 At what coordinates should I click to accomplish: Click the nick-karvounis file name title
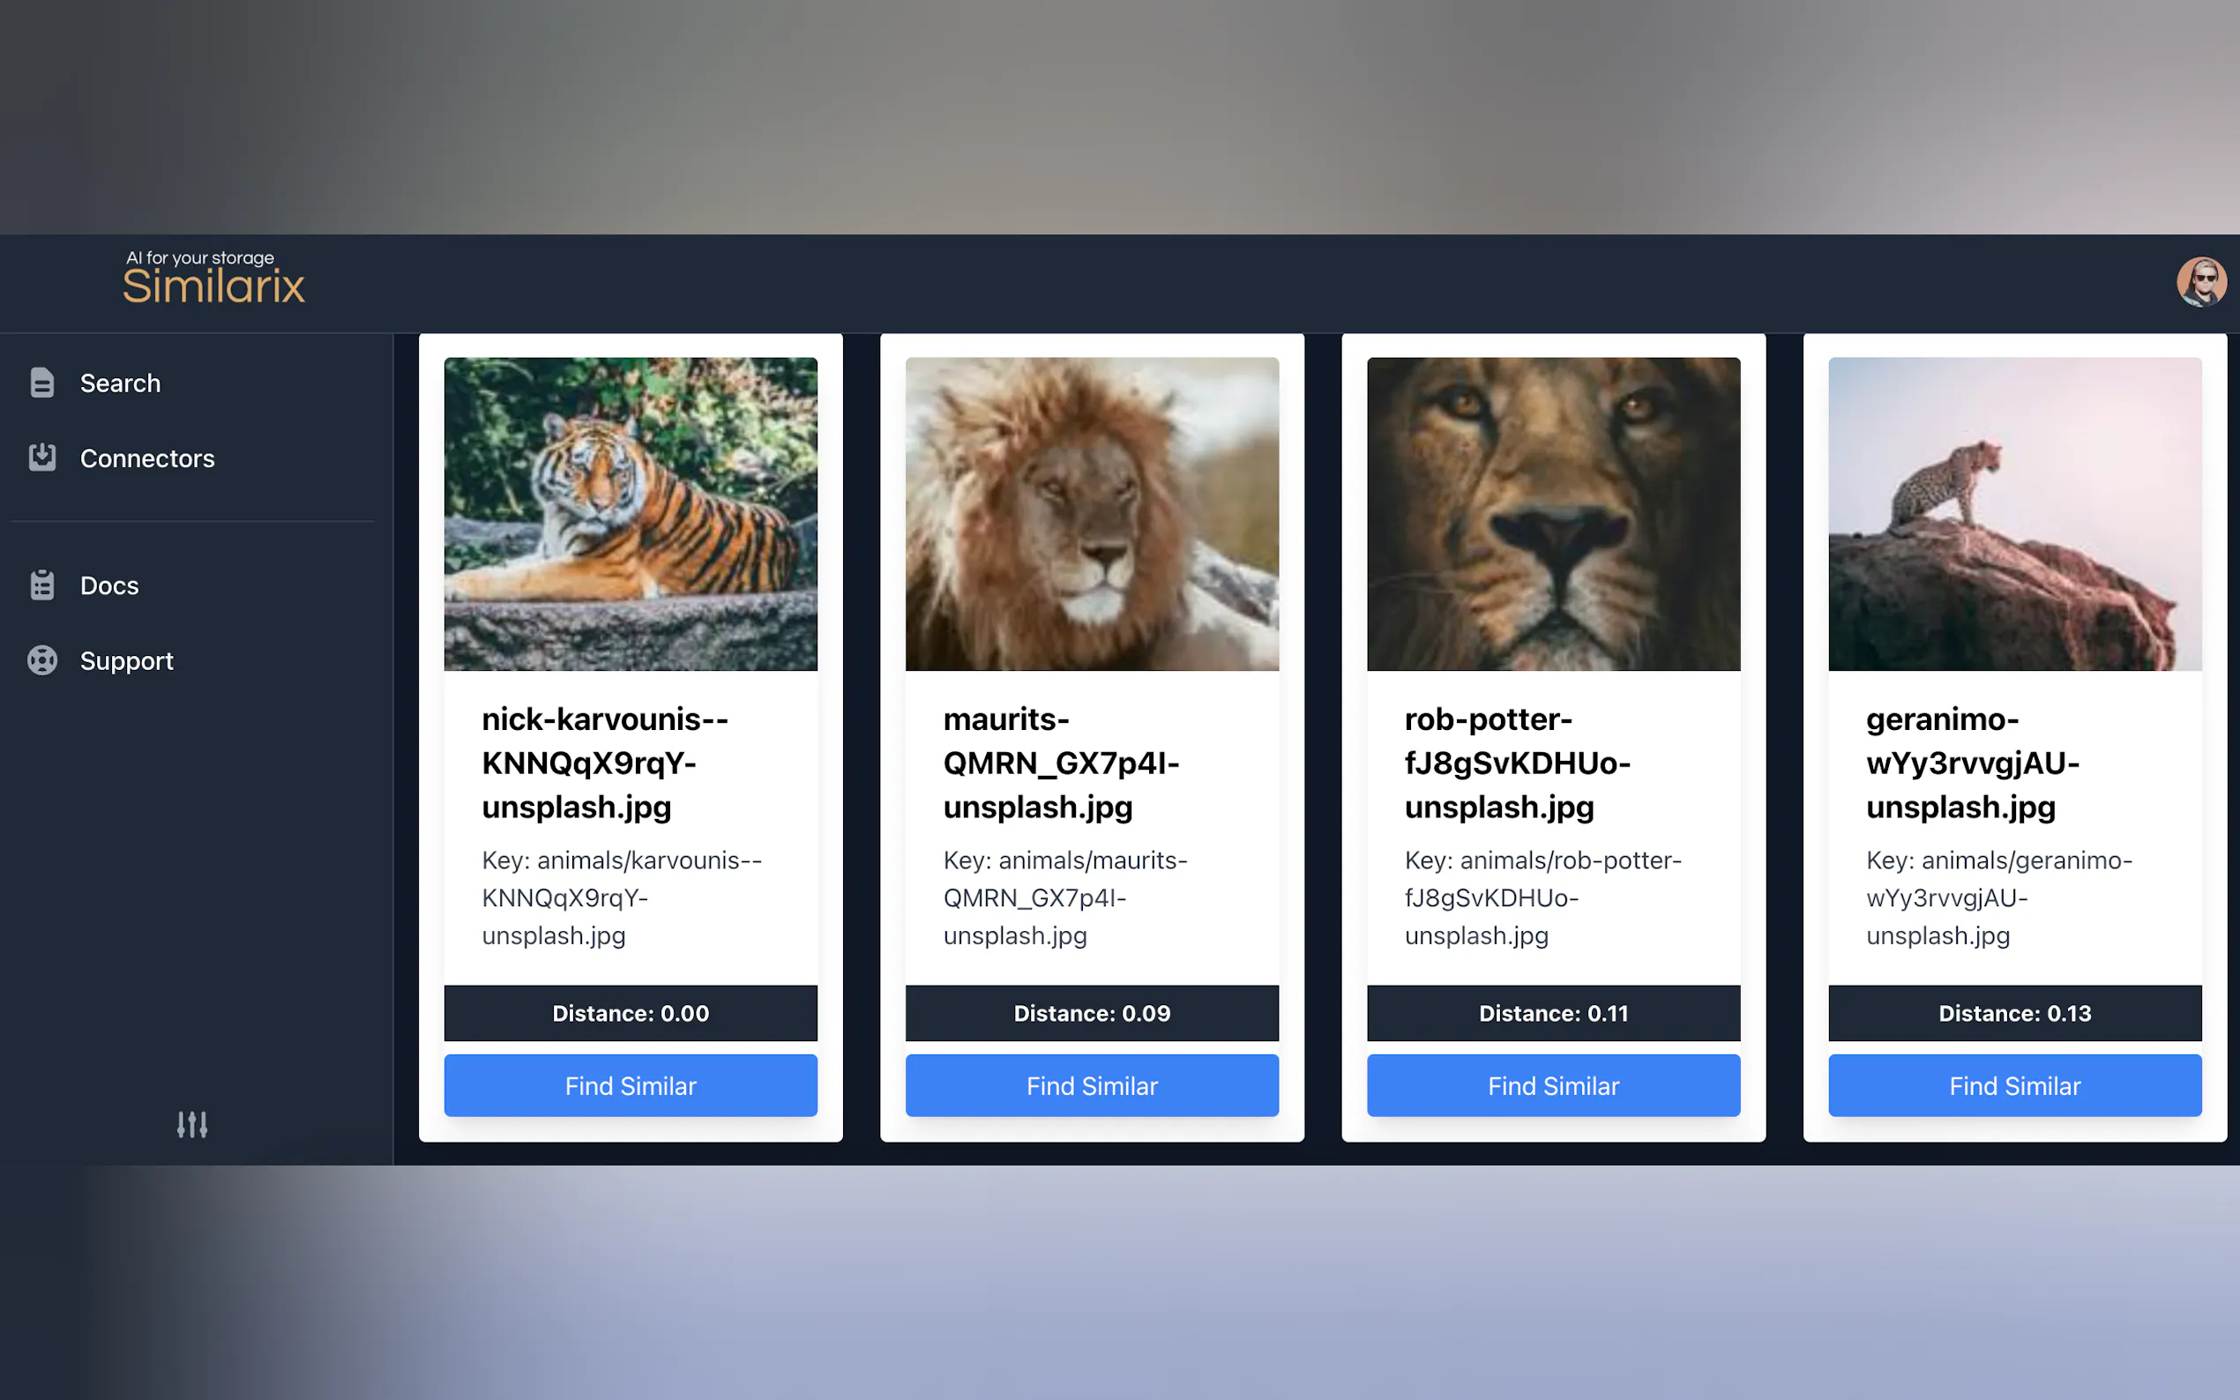(605, 762)
